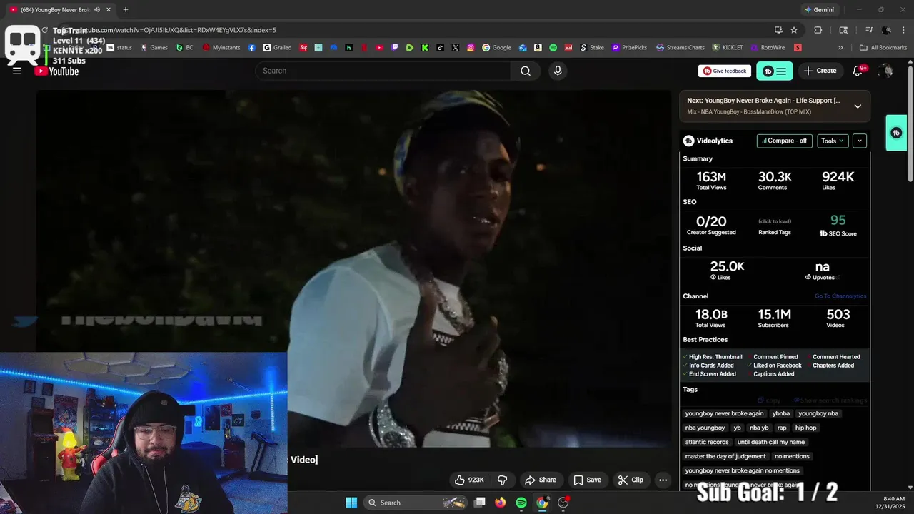
Task: Open 'RotoWire' bookmark
Action: tap(767, 48)
